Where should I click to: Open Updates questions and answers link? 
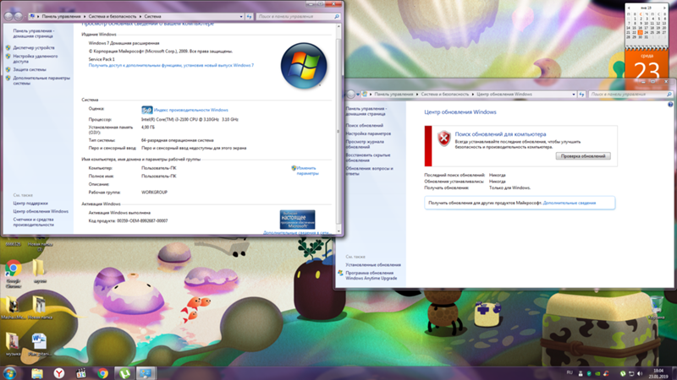click(x=369, y=171)
